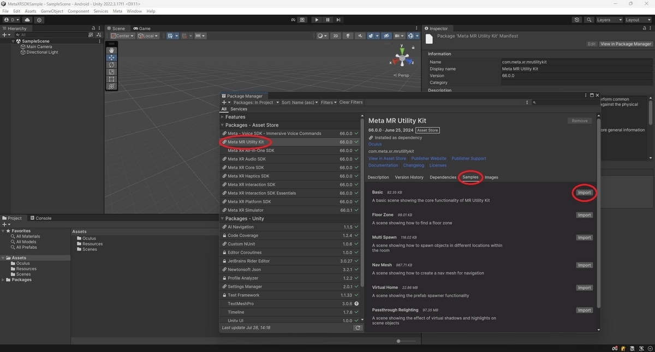
Task: Click the cloud services icon in toolbar
Action: click(27, 20)
